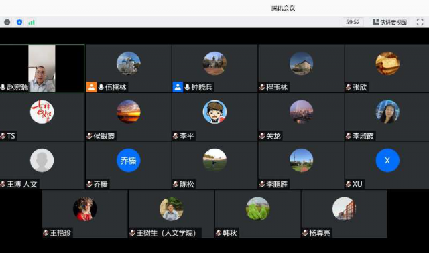Click the muted mic icon beside 张欣
This screenshot has height=253, width=429.
point(349,87)
